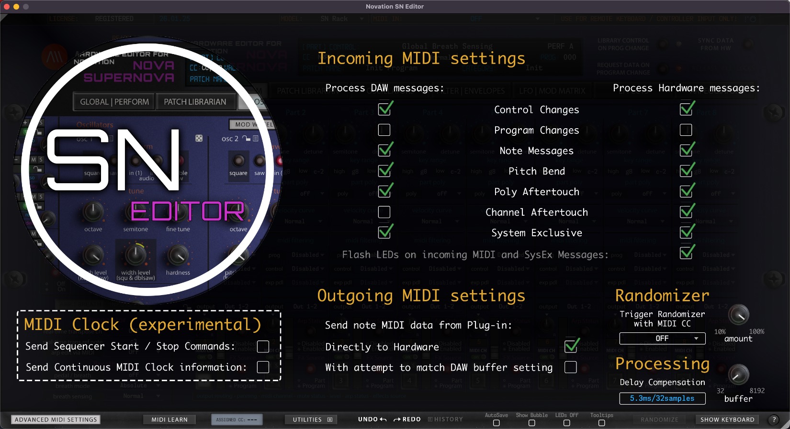The image size is (790, 429).
Task: Open the Utilities menu
Action: click(312, 419)
